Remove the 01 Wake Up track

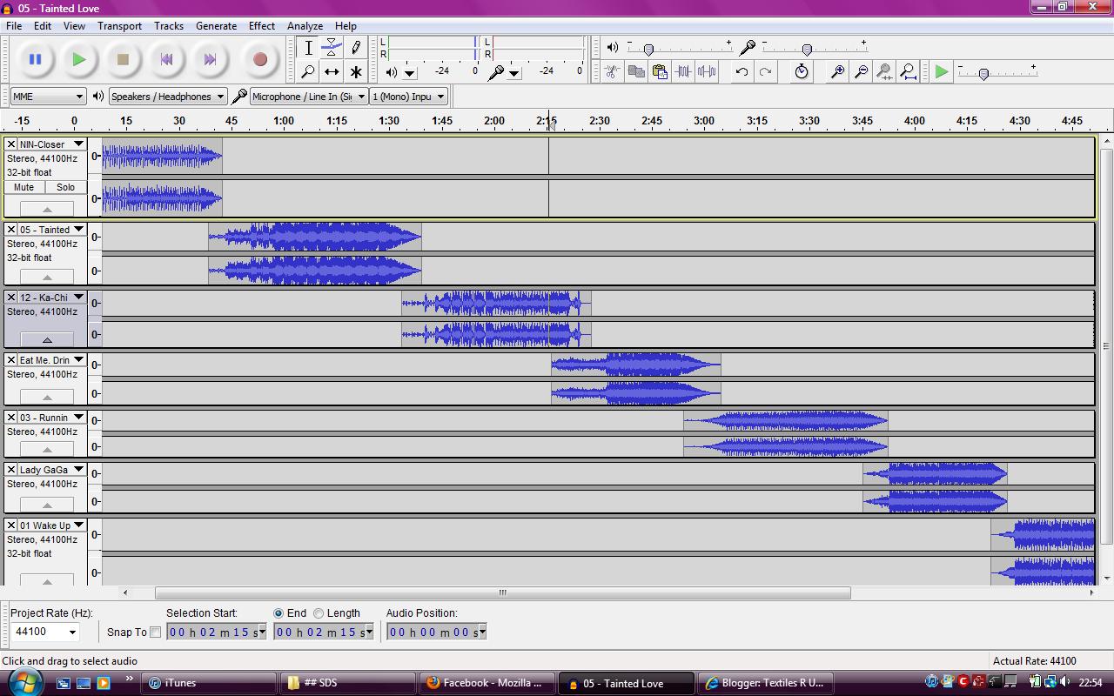[x=11, y=525]
